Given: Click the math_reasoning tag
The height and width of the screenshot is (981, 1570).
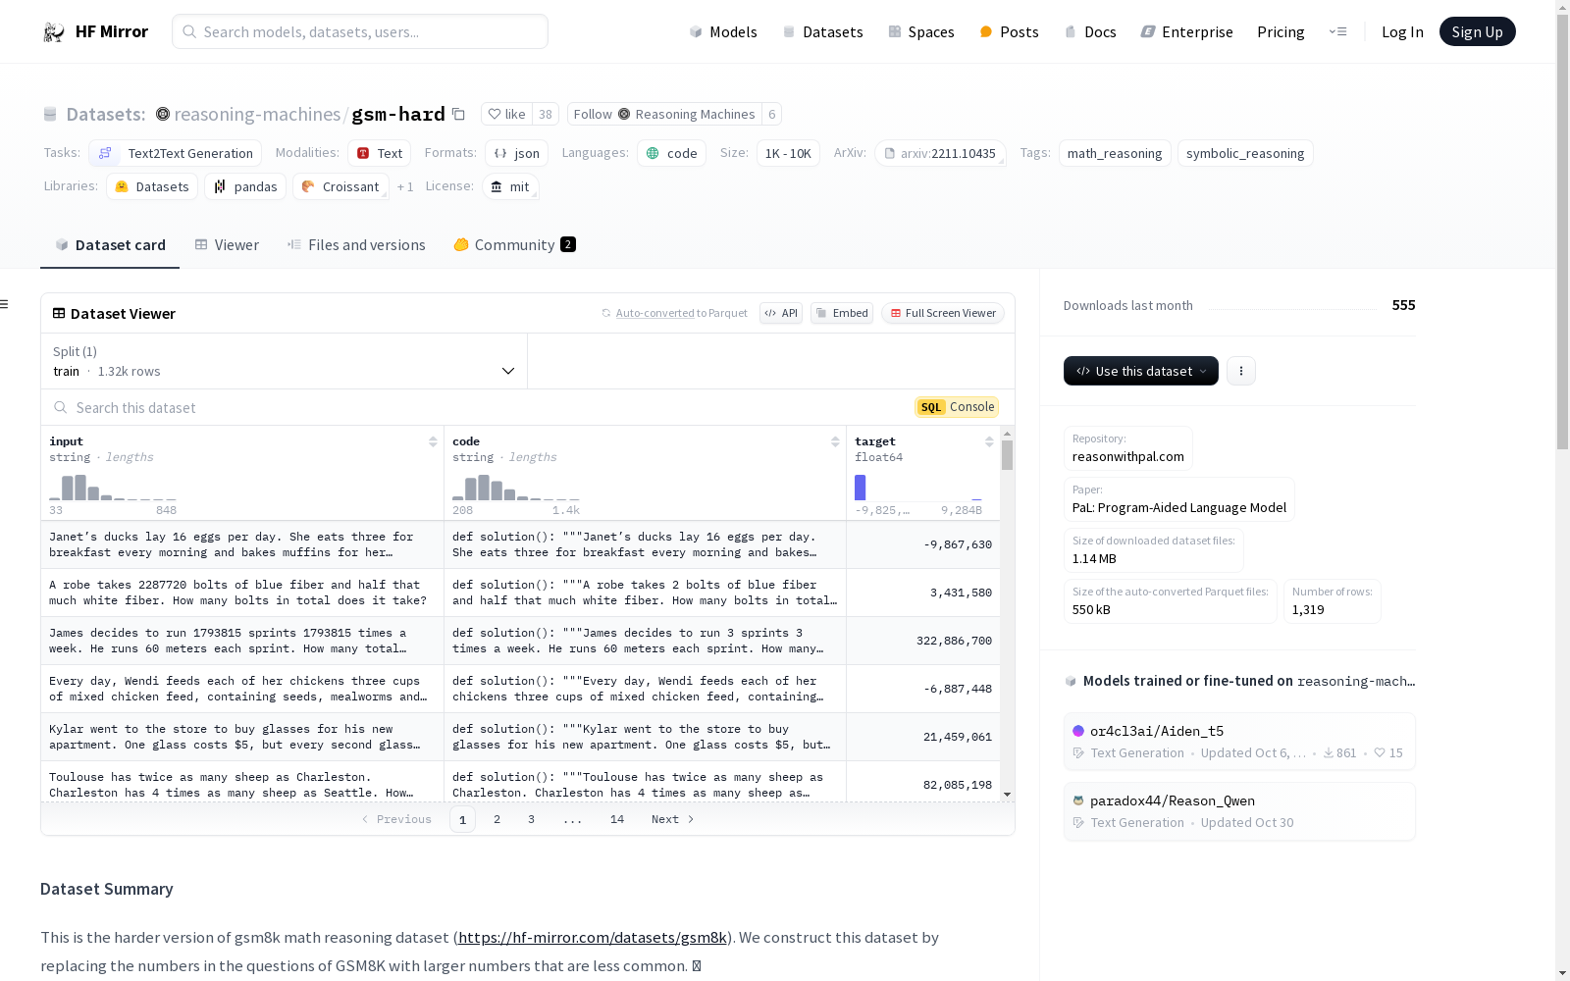Looking at the screenshot, I should 1115,153.
